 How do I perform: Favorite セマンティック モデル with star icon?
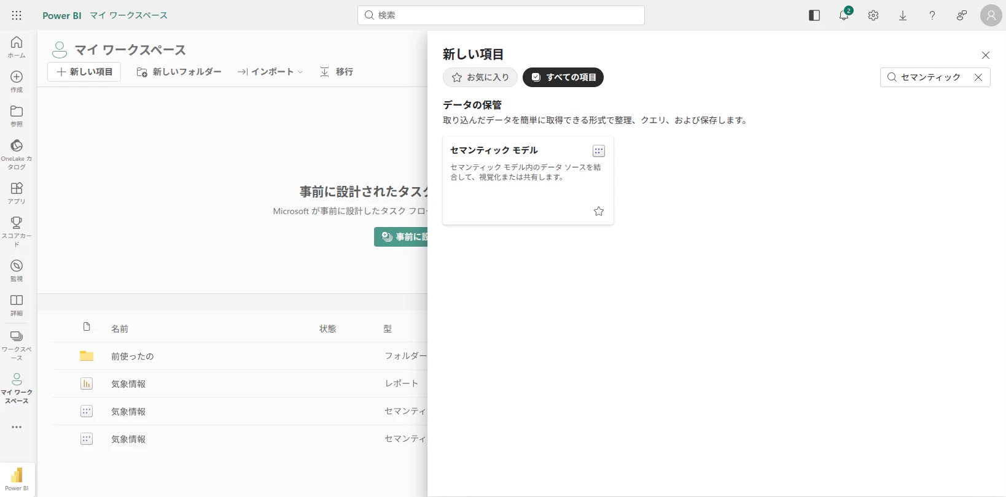pyautogui.click(x=599, y=211)
